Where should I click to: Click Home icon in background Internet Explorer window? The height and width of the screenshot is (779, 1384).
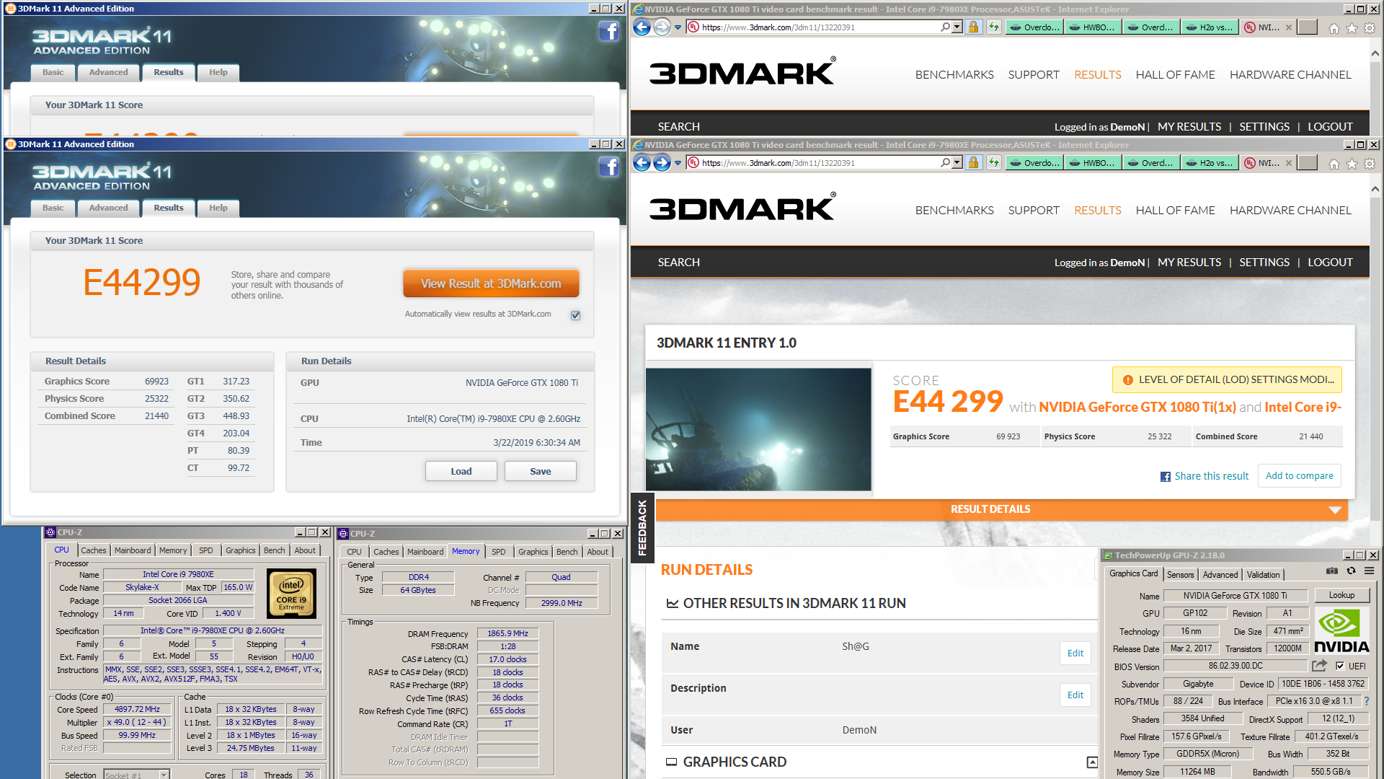[1334, 28]
